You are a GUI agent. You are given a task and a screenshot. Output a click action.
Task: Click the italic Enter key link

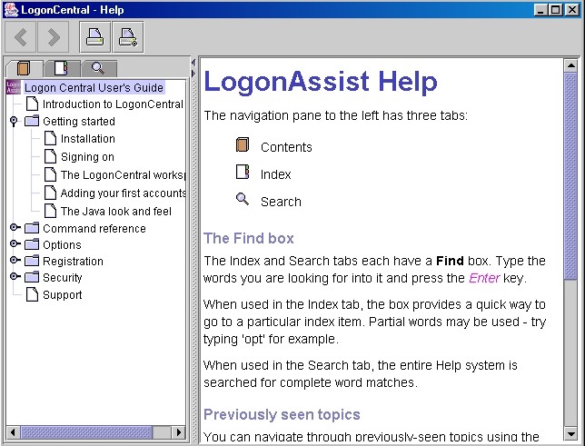tap(484, 278)
